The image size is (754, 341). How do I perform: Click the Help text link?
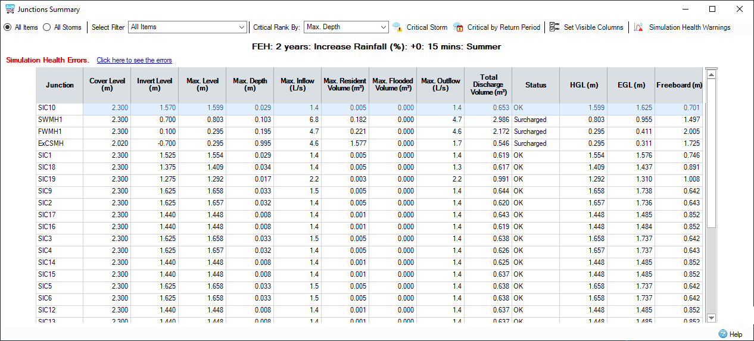[736, 334]
